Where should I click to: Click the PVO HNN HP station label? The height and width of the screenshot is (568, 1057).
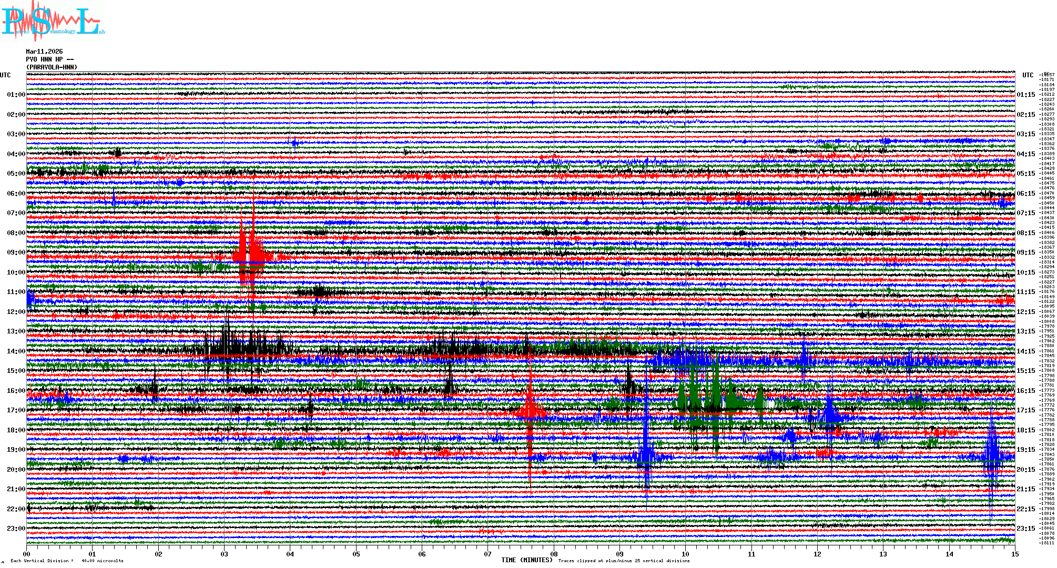pyautogui.click(x=50, y=59)
